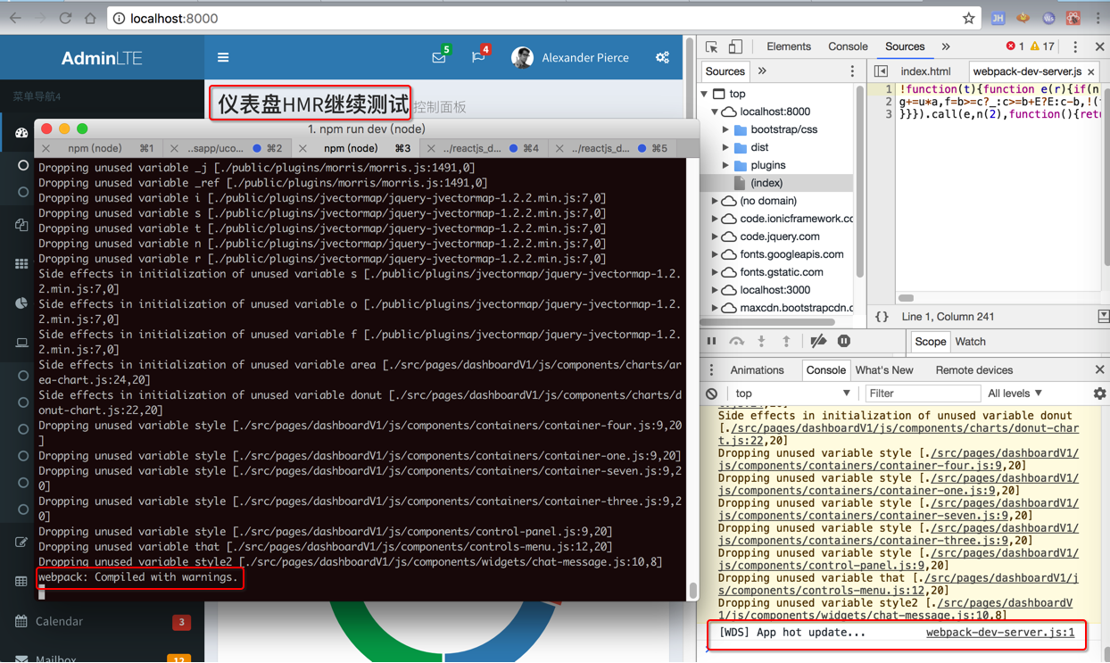Open the console settings gear
Screen dimensions: 1110x663
(x=1099, y=394)
